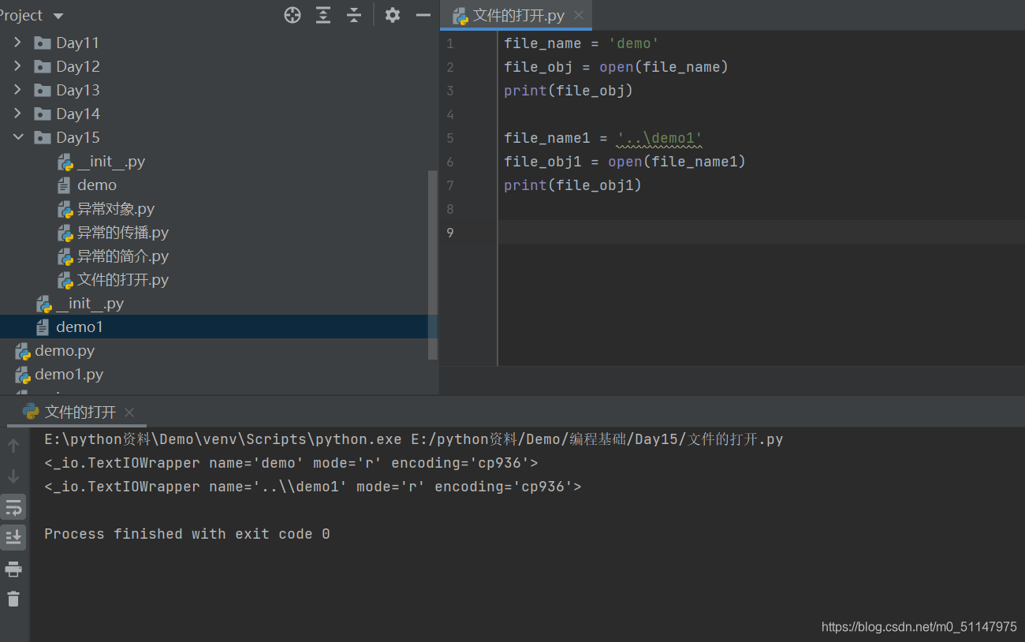Screen dimensions: 1025x642
Task: Click the '..\demo1' string in code
Action: click(x=660, y=138)
